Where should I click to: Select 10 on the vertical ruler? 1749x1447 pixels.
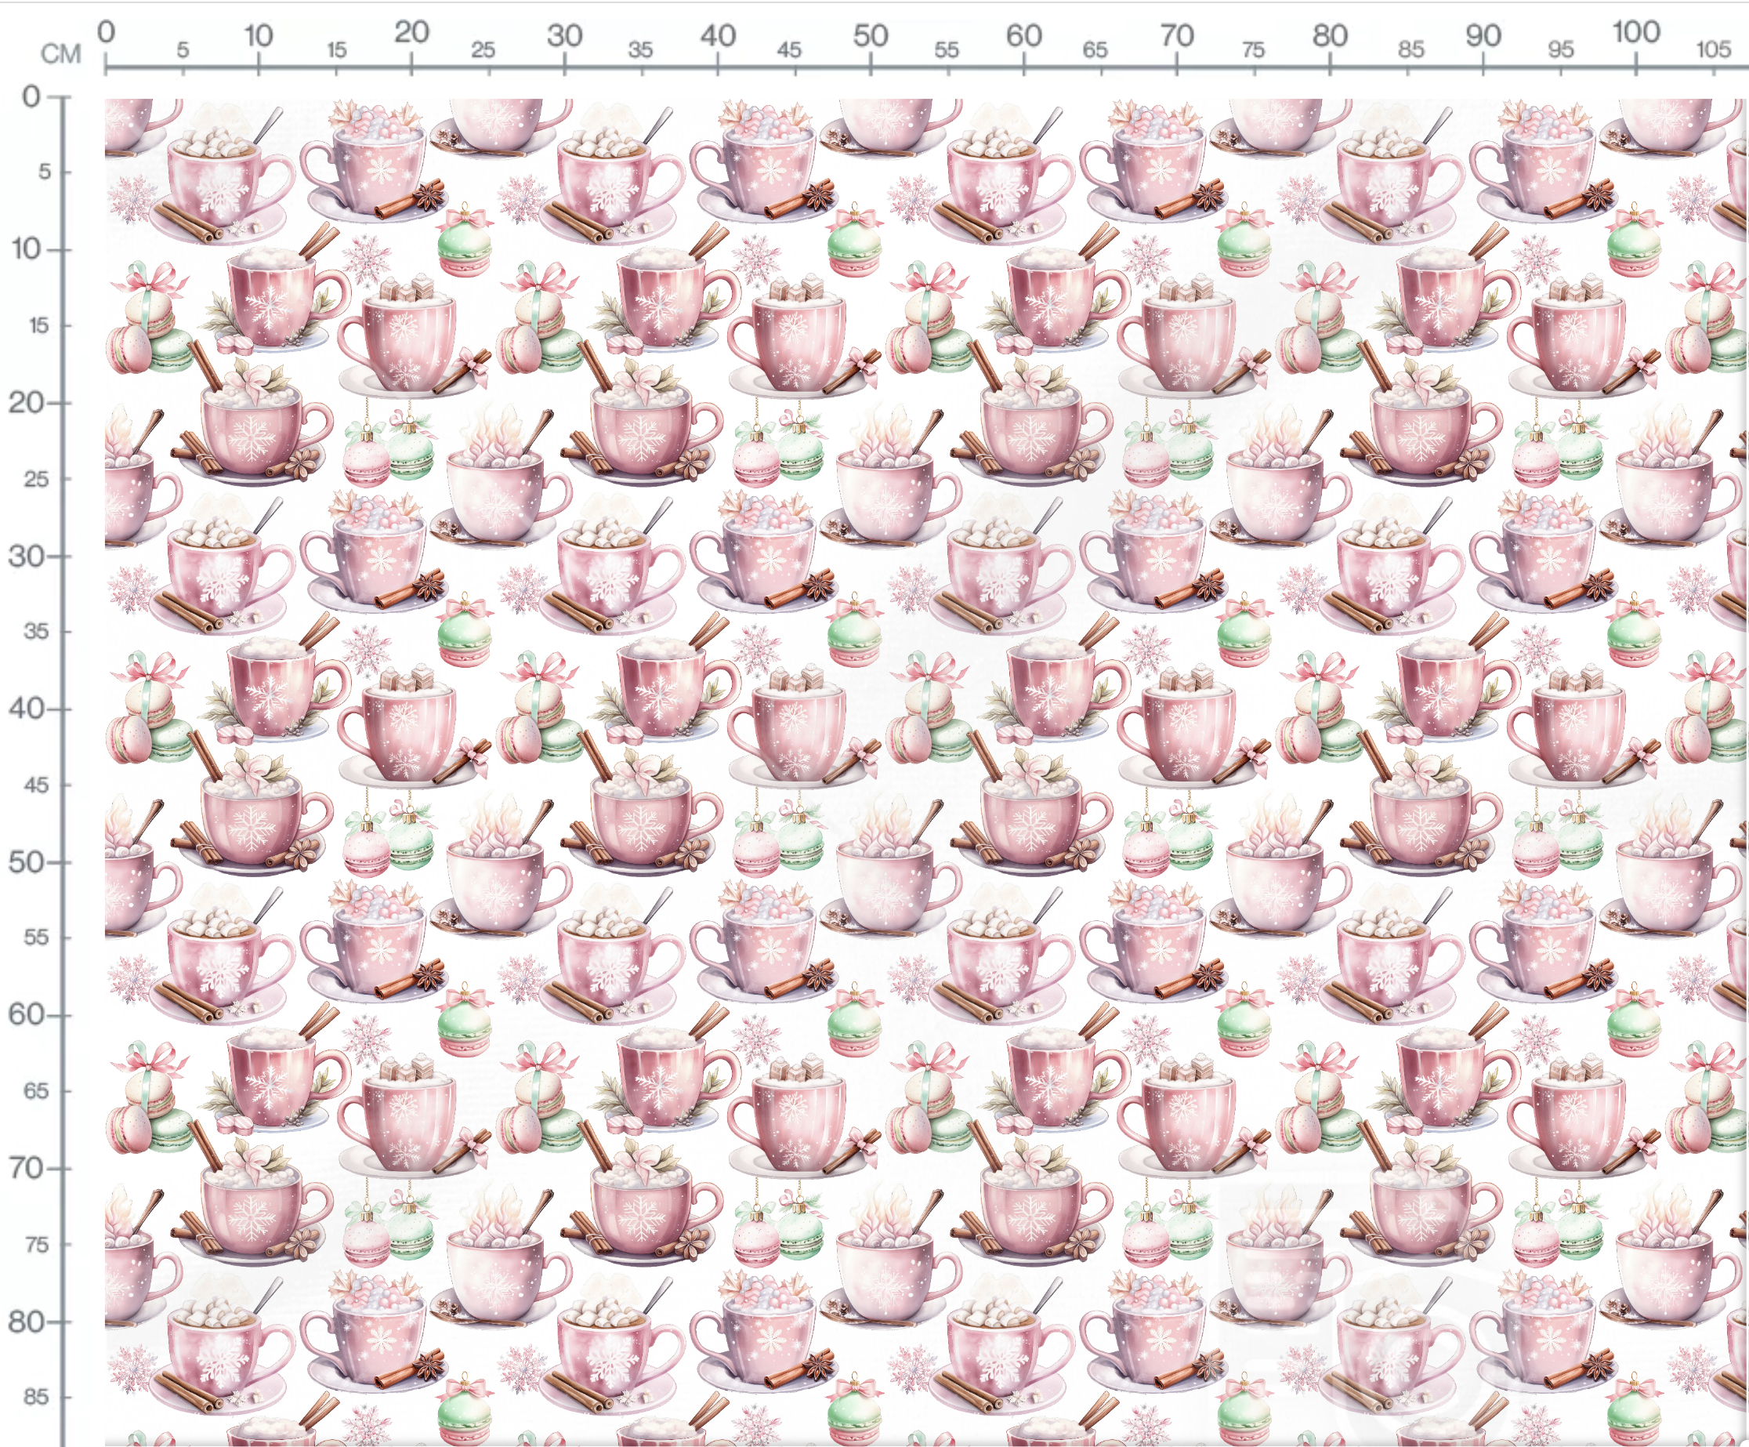[x=26, y=249]
